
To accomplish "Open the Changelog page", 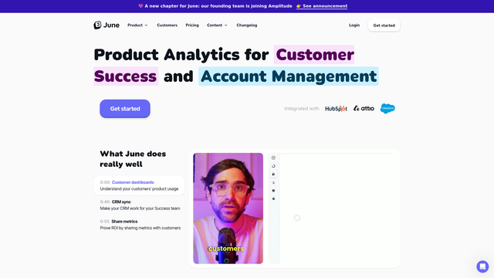I will pos(247,25).
